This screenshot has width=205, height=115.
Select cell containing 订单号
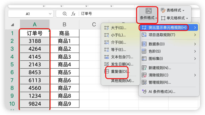click(35, 33)
